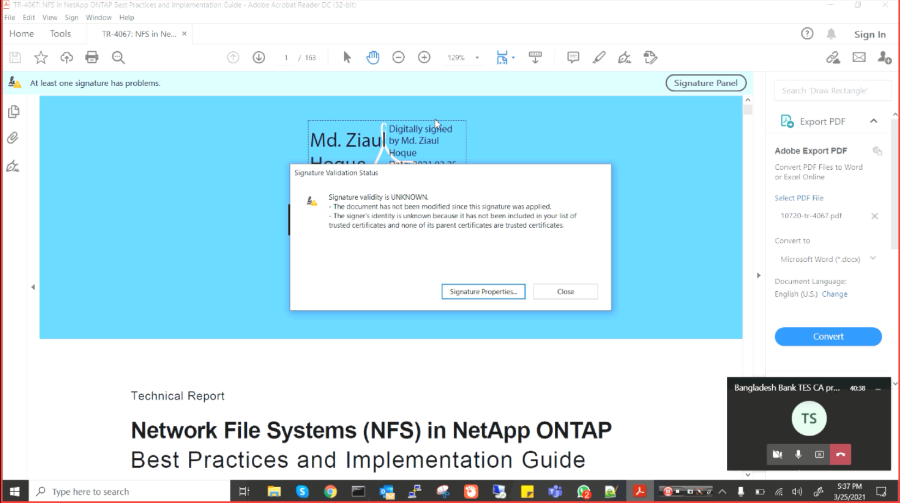Hang up the Bangladesh Bank call
This screenshot has height=503, width=900.
coord(840,454)
